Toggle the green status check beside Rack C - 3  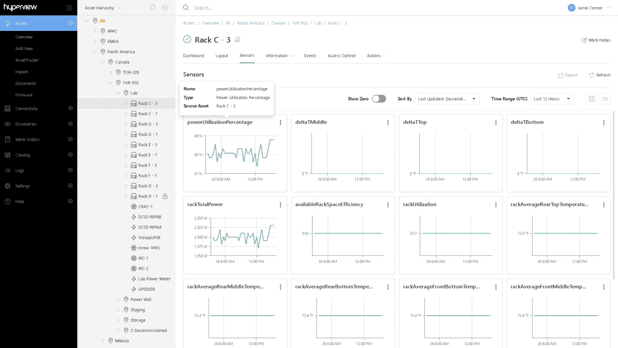click(x=186, y=39)
